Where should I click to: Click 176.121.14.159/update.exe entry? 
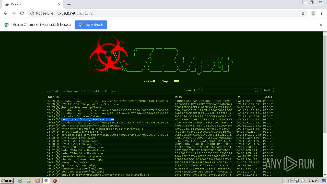coord(81,144)
